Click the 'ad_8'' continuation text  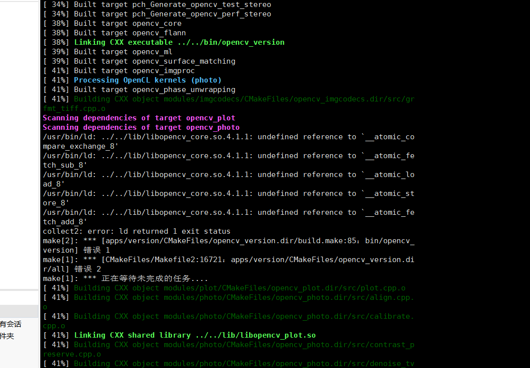tap(54, 184)
